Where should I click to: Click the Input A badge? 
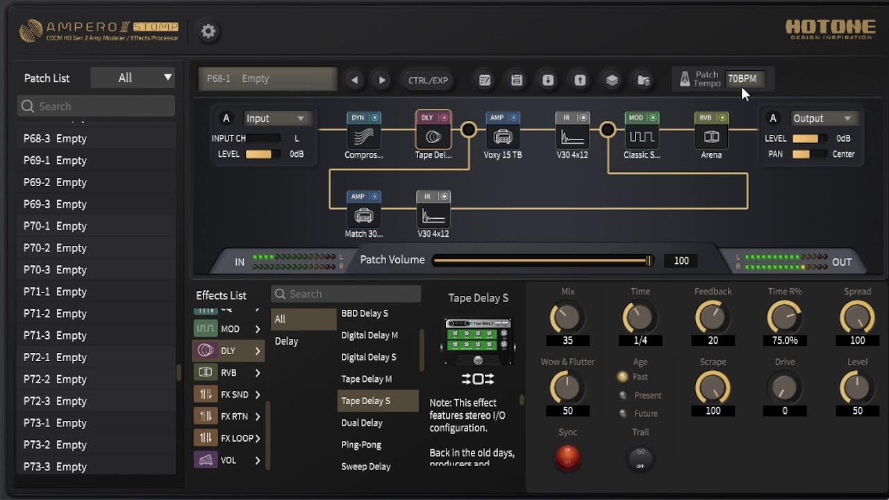pos(226,118)
